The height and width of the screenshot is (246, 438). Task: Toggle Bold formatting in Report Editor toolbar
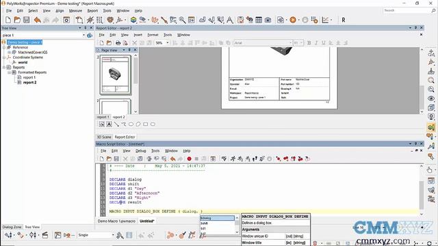pos(309,43)
